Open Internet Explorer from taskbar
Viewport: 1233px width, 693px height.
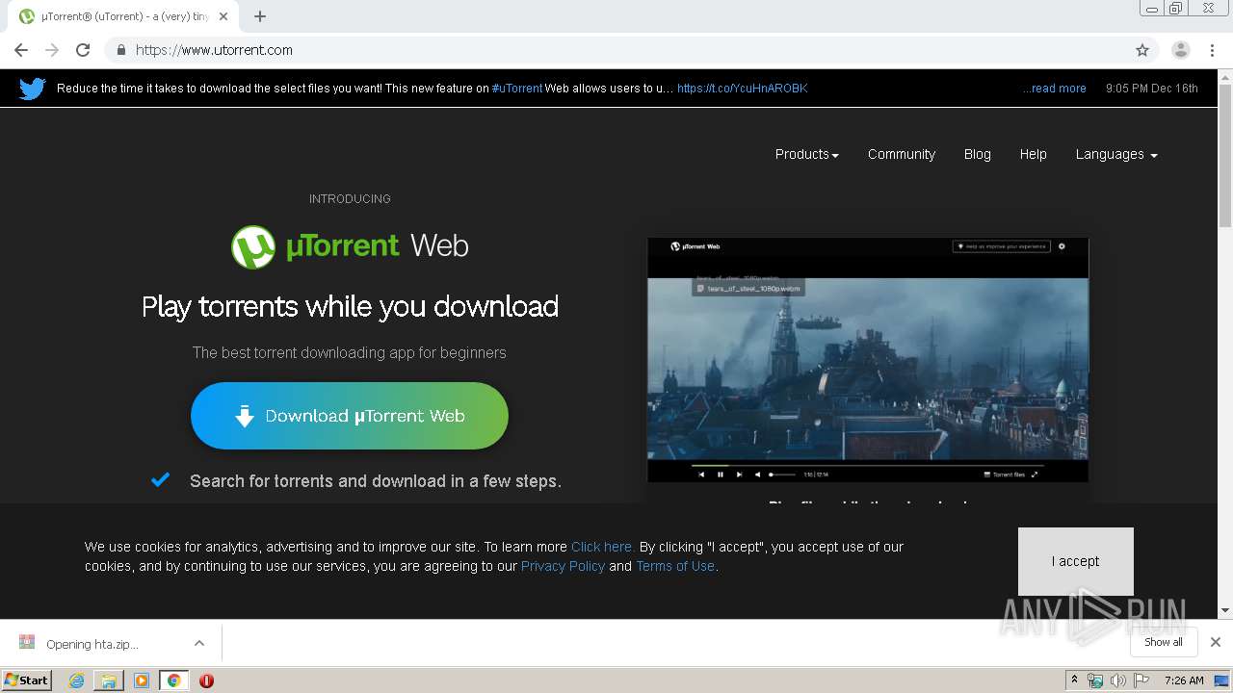(x=76, y=680)
